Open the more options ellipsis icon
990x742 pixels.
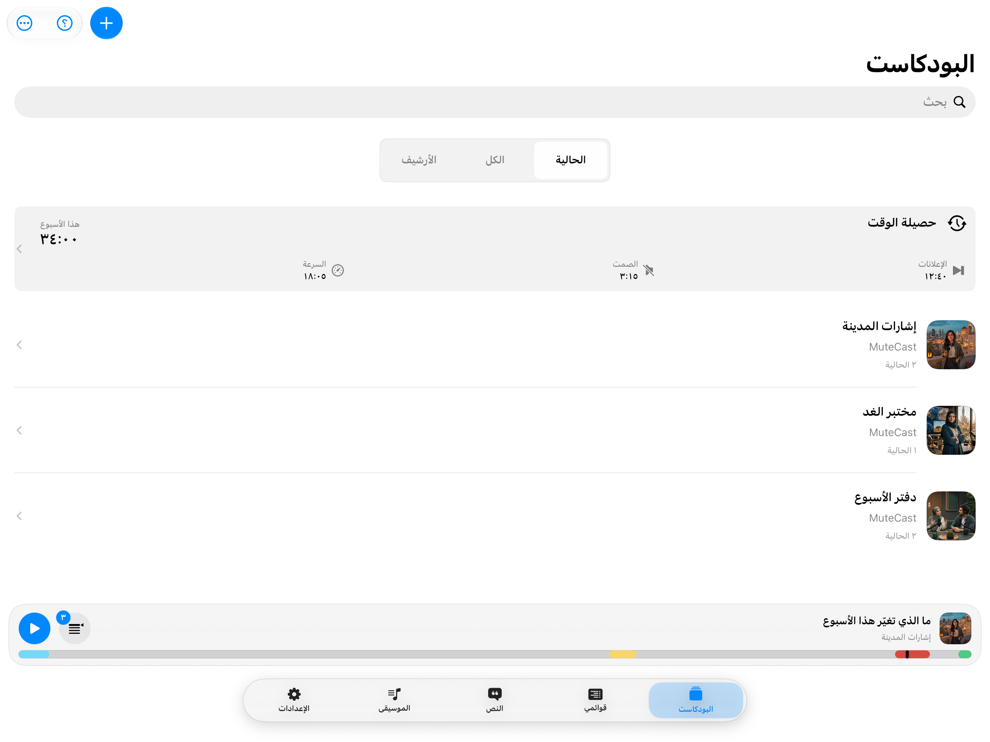(24, 23)
